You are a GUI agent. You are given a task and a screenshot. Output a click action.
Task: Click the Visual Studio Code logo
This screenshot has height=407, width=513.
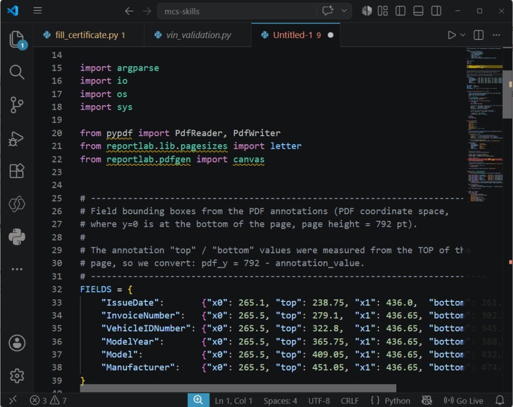click(13, 11)
